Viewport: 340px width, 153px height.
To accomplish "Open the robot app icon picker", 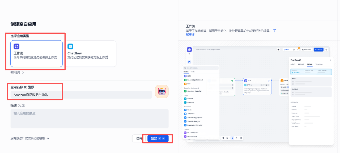I will point(162,92).
